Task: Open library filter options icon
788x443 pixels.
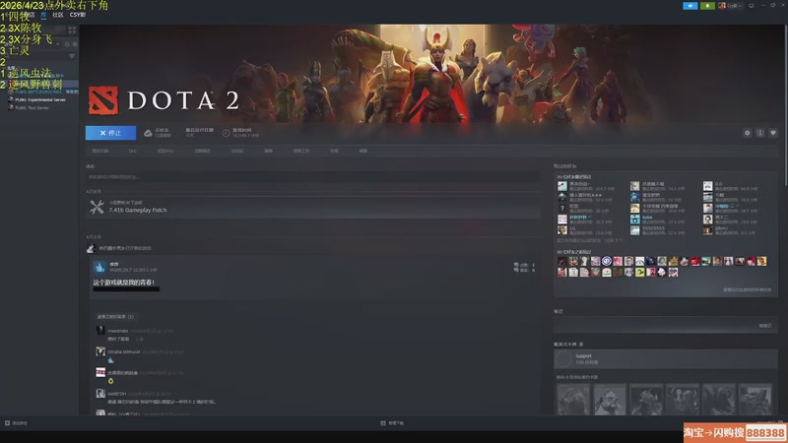Action: tap(72, 56)
